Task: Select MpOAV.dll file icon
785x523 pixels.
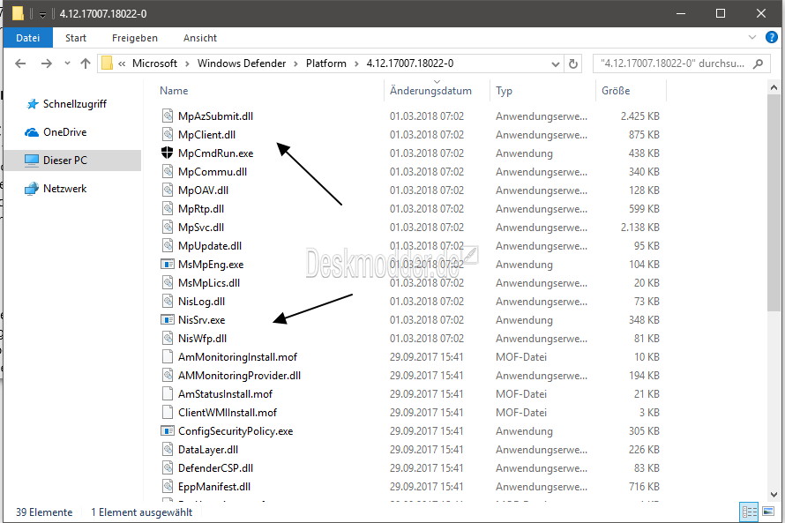Action: pos(168,191)
